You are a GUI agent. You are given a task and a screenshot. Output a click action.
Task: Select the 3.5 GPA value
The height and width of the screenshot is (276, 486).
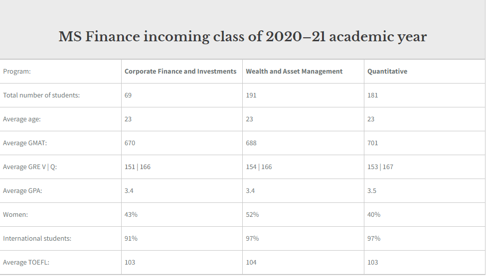(x=372, y=191)
